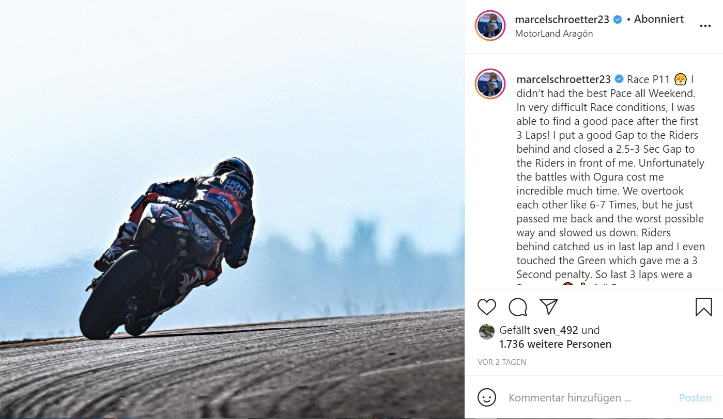Save post with the bookmark icon
723x419 pixels.
(703, 307)
